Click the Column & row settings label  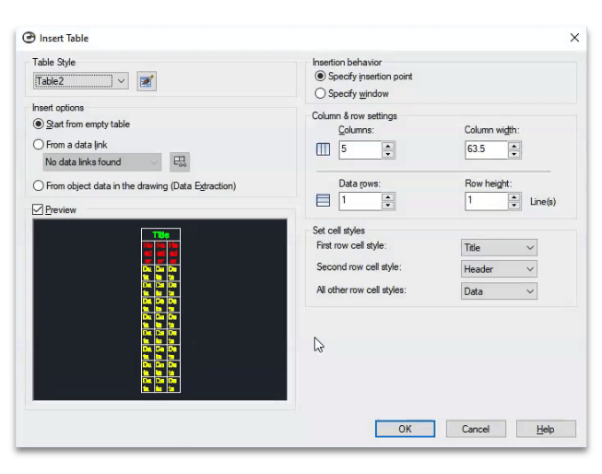[x=354, y=115]
